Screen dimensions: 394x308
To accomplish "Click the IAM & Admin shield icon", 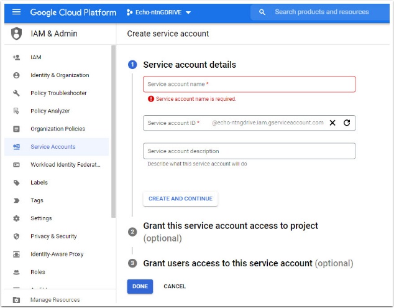I will pos(16,34).
